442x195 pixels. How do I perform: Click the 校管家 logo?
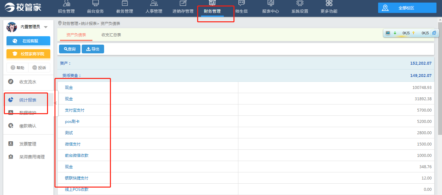click(x=23, y=7)
